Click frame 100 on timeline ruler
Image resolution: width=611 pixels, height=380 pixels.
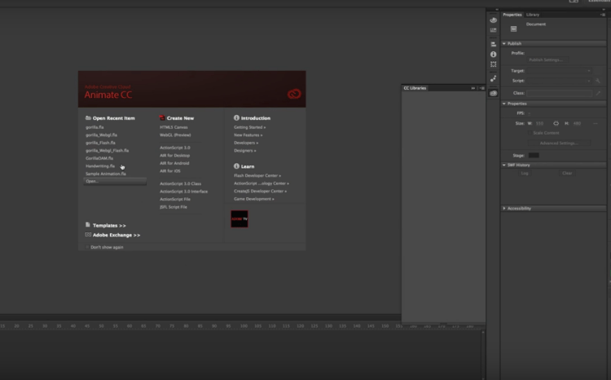pos(244,325)
